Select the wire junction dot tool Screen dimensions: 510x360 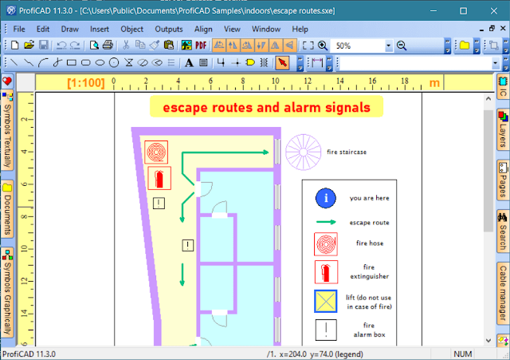point(237,62)
